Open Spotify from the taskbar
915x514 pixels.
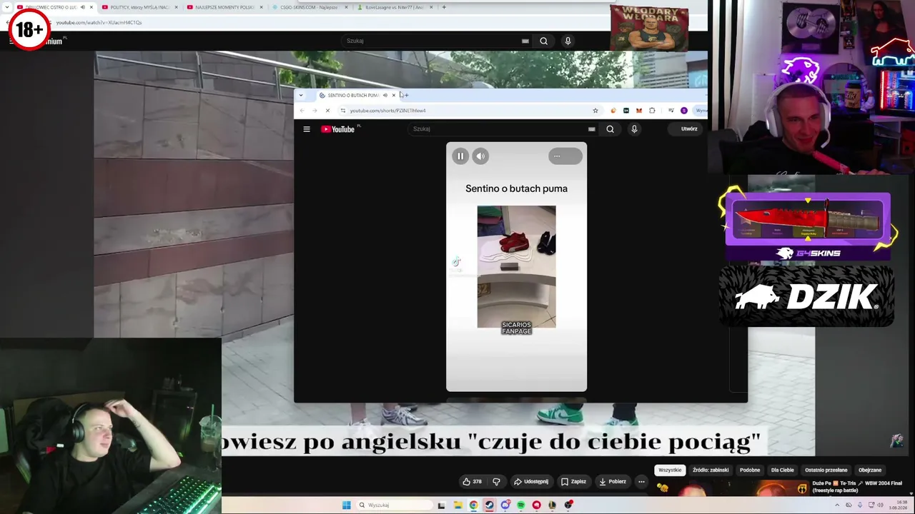pyautogui.click(x=520, y=505)
